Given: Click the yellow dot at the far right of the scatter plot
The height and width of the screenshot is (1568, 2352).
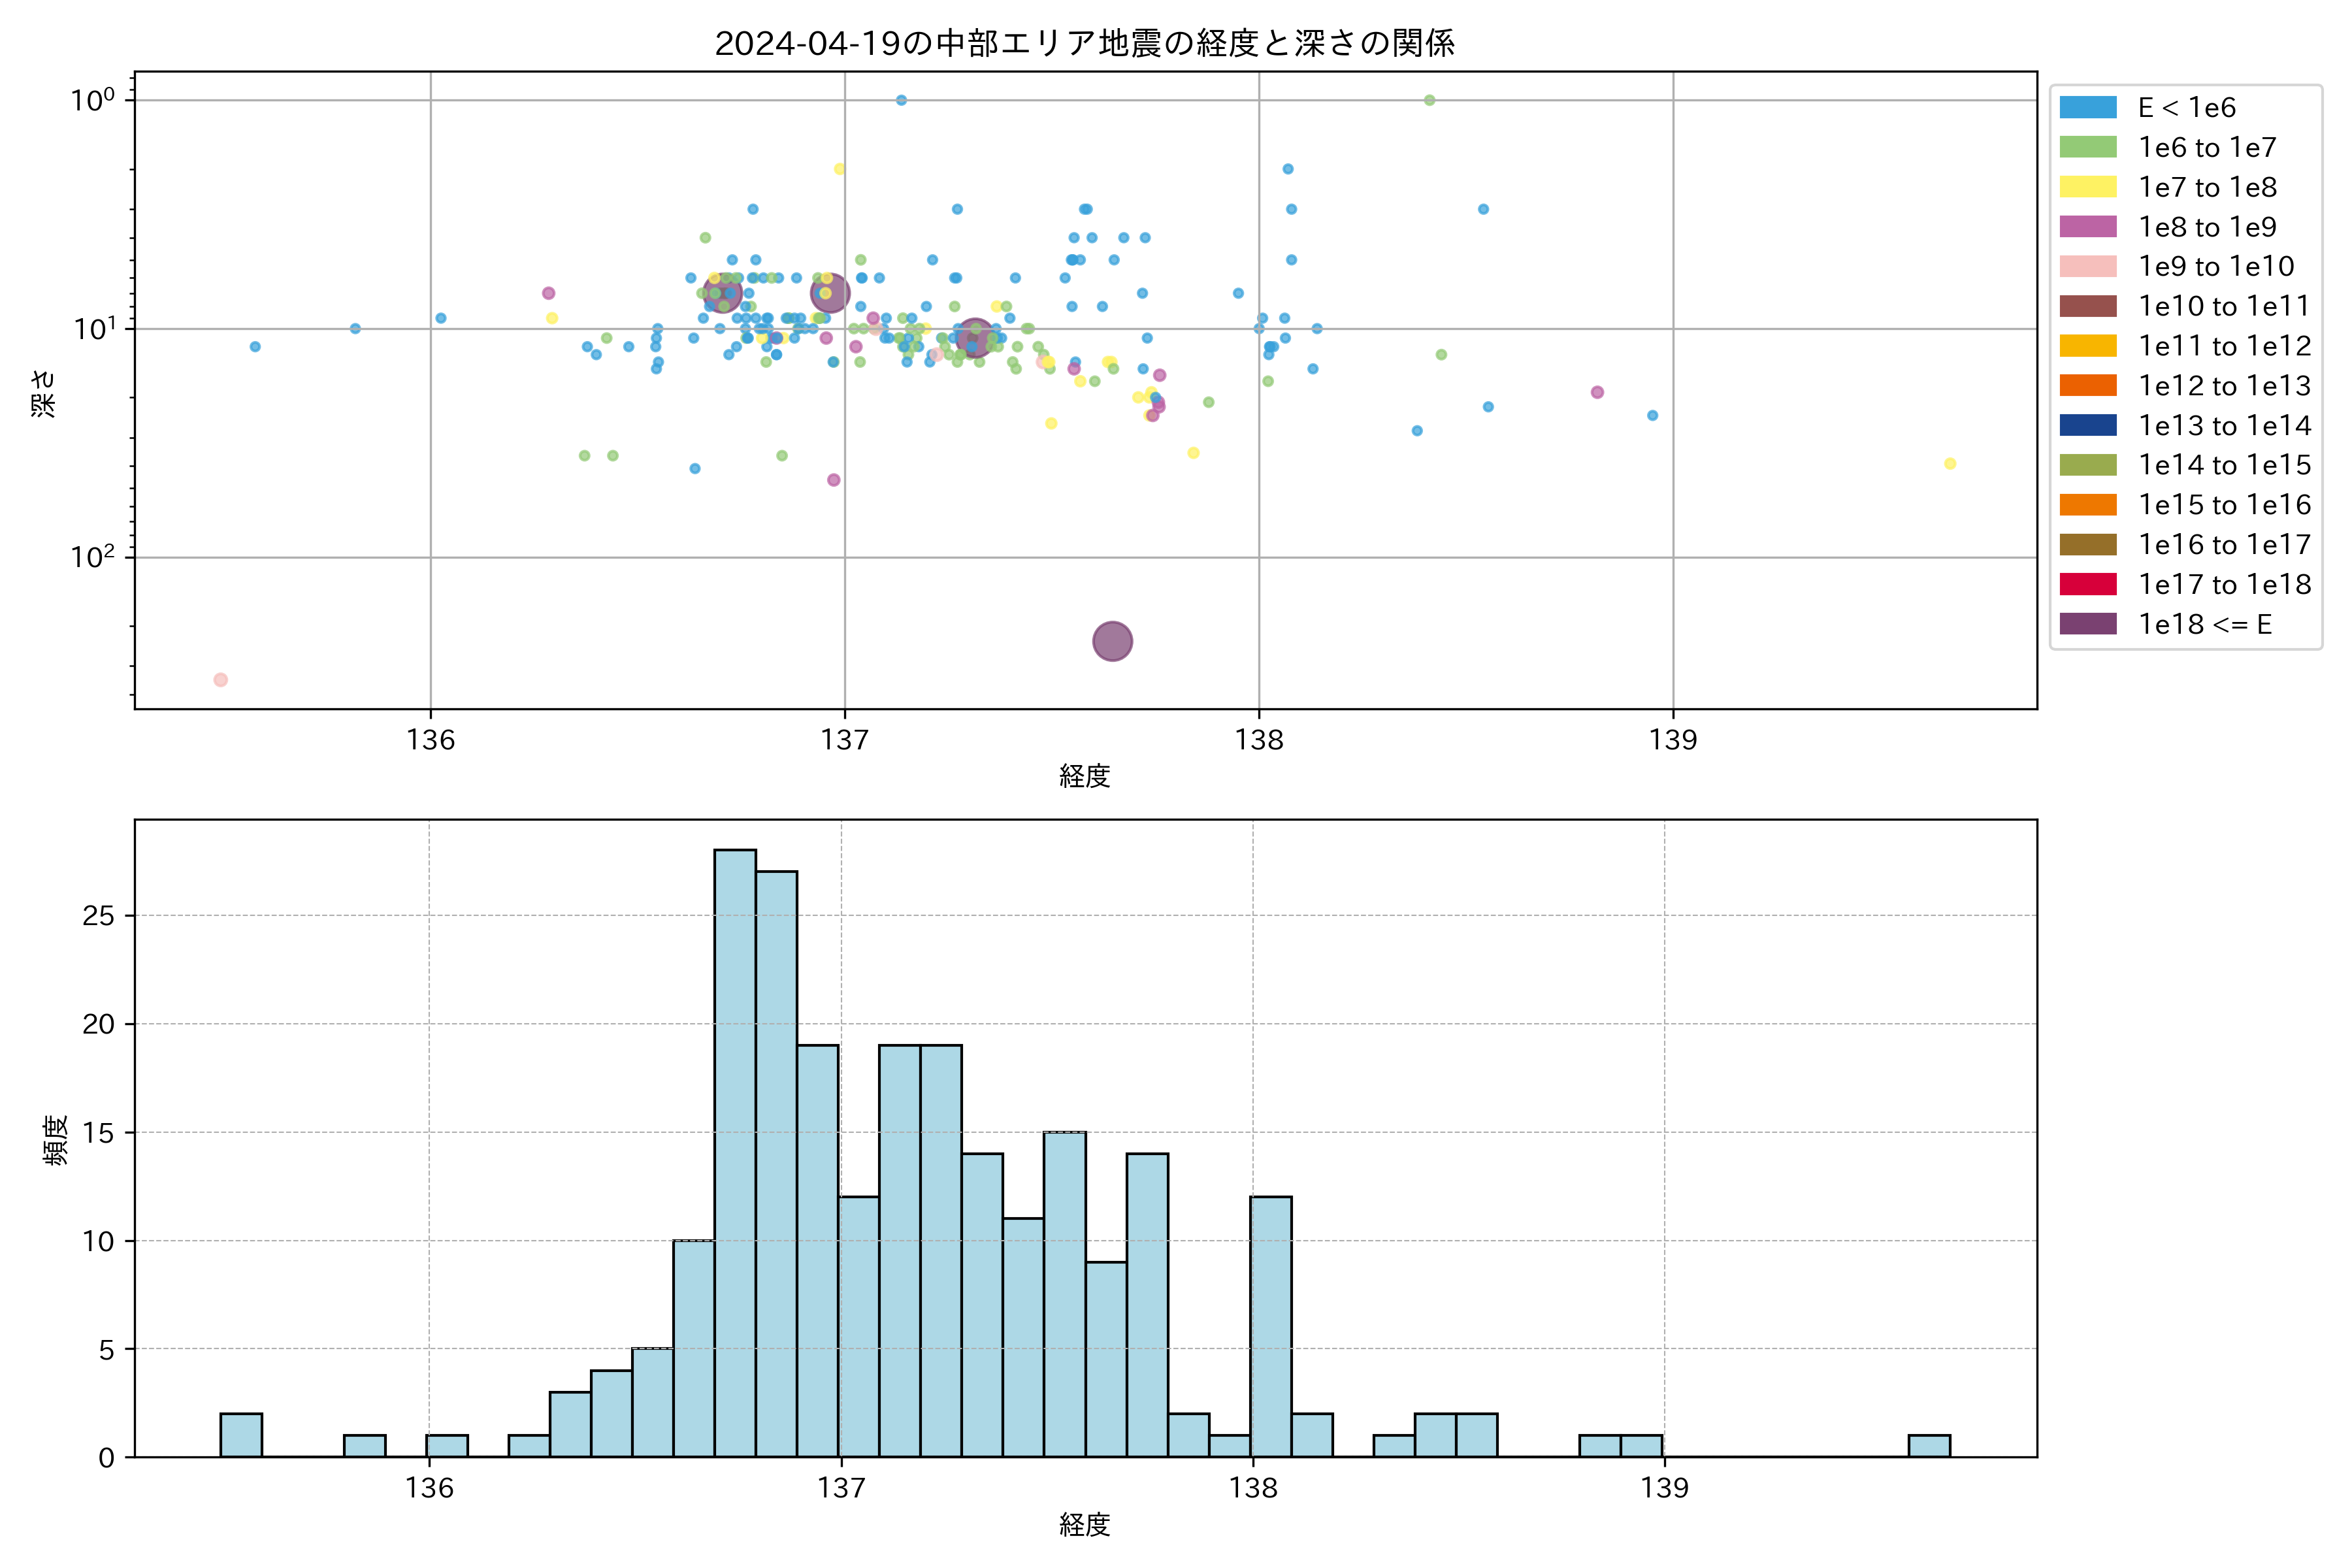Looking at the screenshot, I should (x=1949, y=464).
